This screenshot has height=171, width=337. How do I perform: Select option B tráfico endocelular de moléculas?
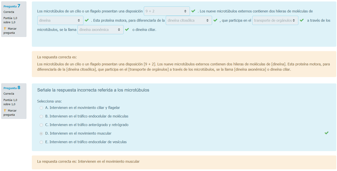point(41,116)
